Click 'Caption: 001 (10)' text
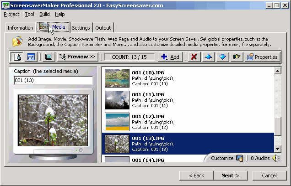 point(150,84)
